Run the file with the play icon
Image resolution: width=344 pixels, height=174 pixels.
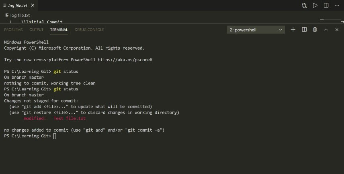[x=315, y=6]
